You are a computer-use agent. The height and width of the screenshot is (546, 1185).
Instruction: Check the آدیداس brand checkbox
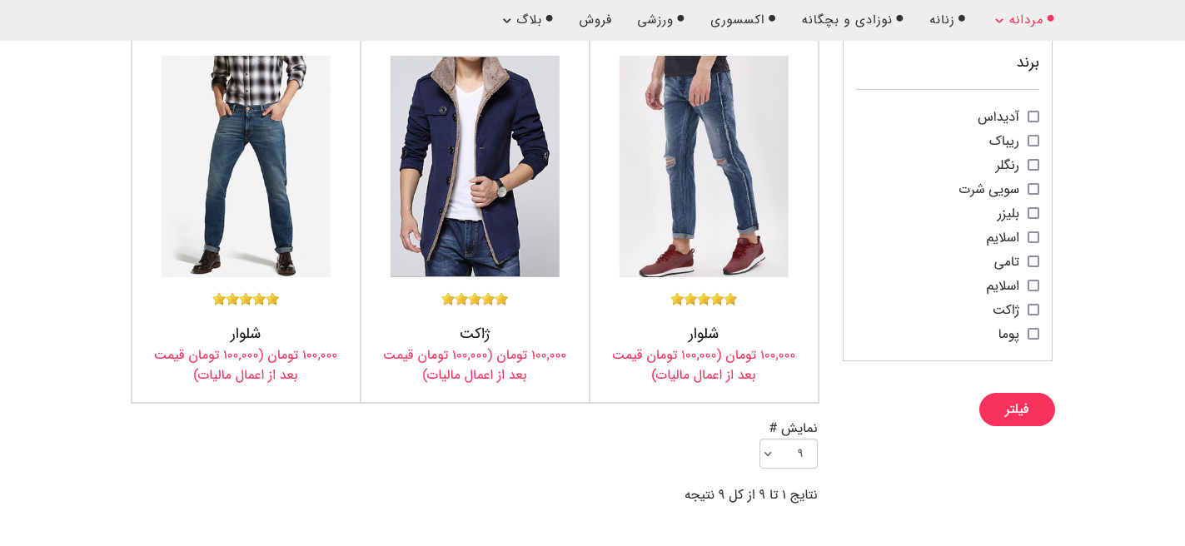(x=1033, y=117)
